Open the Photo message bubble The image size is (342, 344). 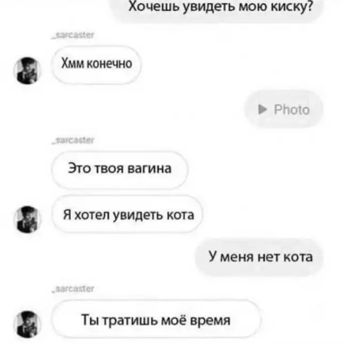coord(284,109)
